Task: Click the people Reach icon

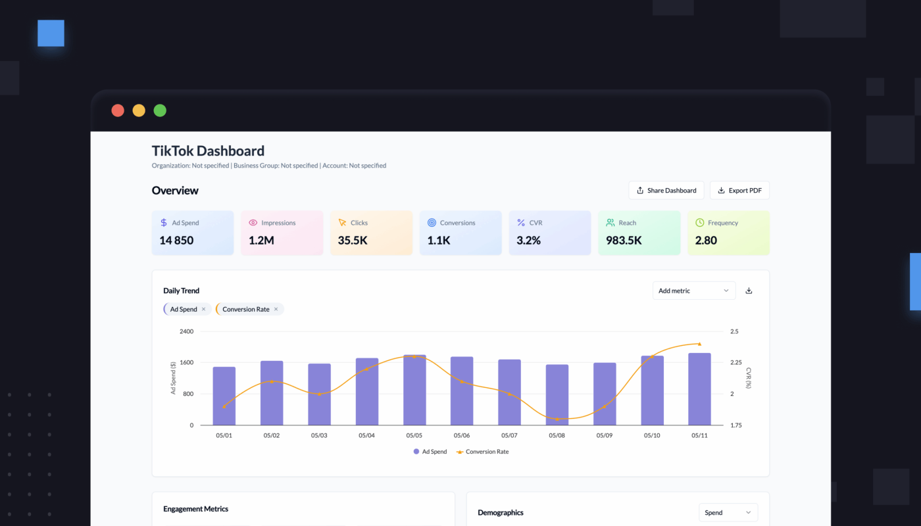Action: (x=610, y=223)
